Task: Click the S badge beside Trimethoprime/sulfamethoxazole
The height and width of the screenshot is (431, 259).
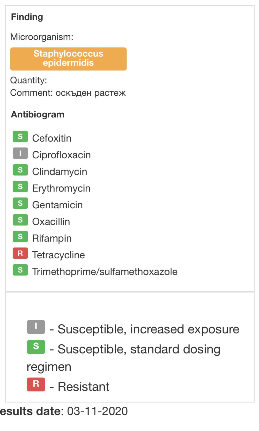Action: [20, 270]
